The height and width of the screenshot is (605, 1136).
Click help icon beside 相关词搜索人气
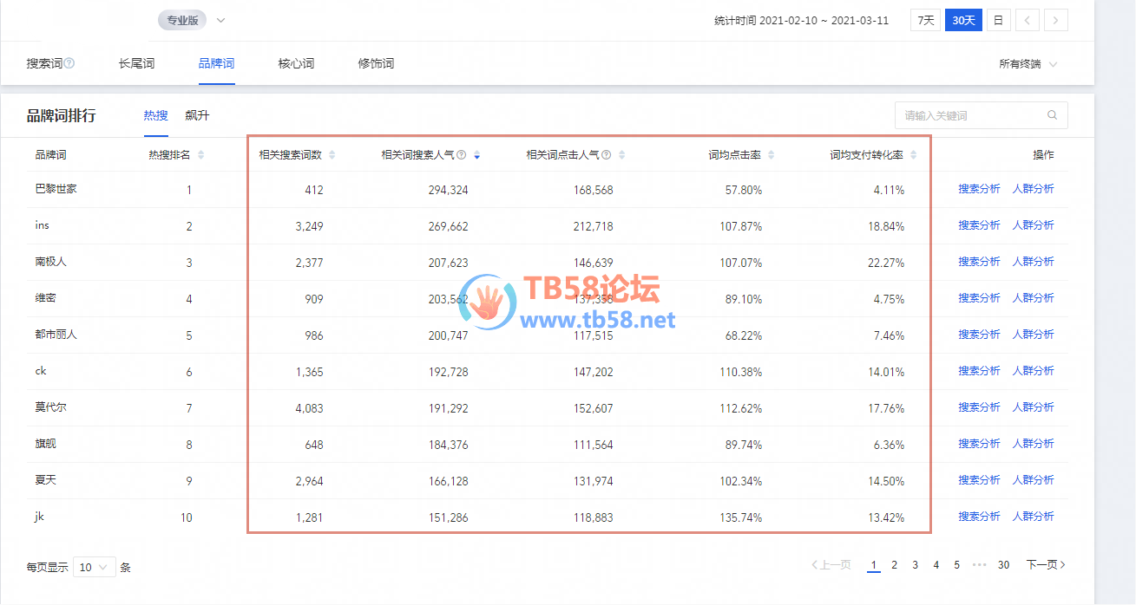click(462, 155)
